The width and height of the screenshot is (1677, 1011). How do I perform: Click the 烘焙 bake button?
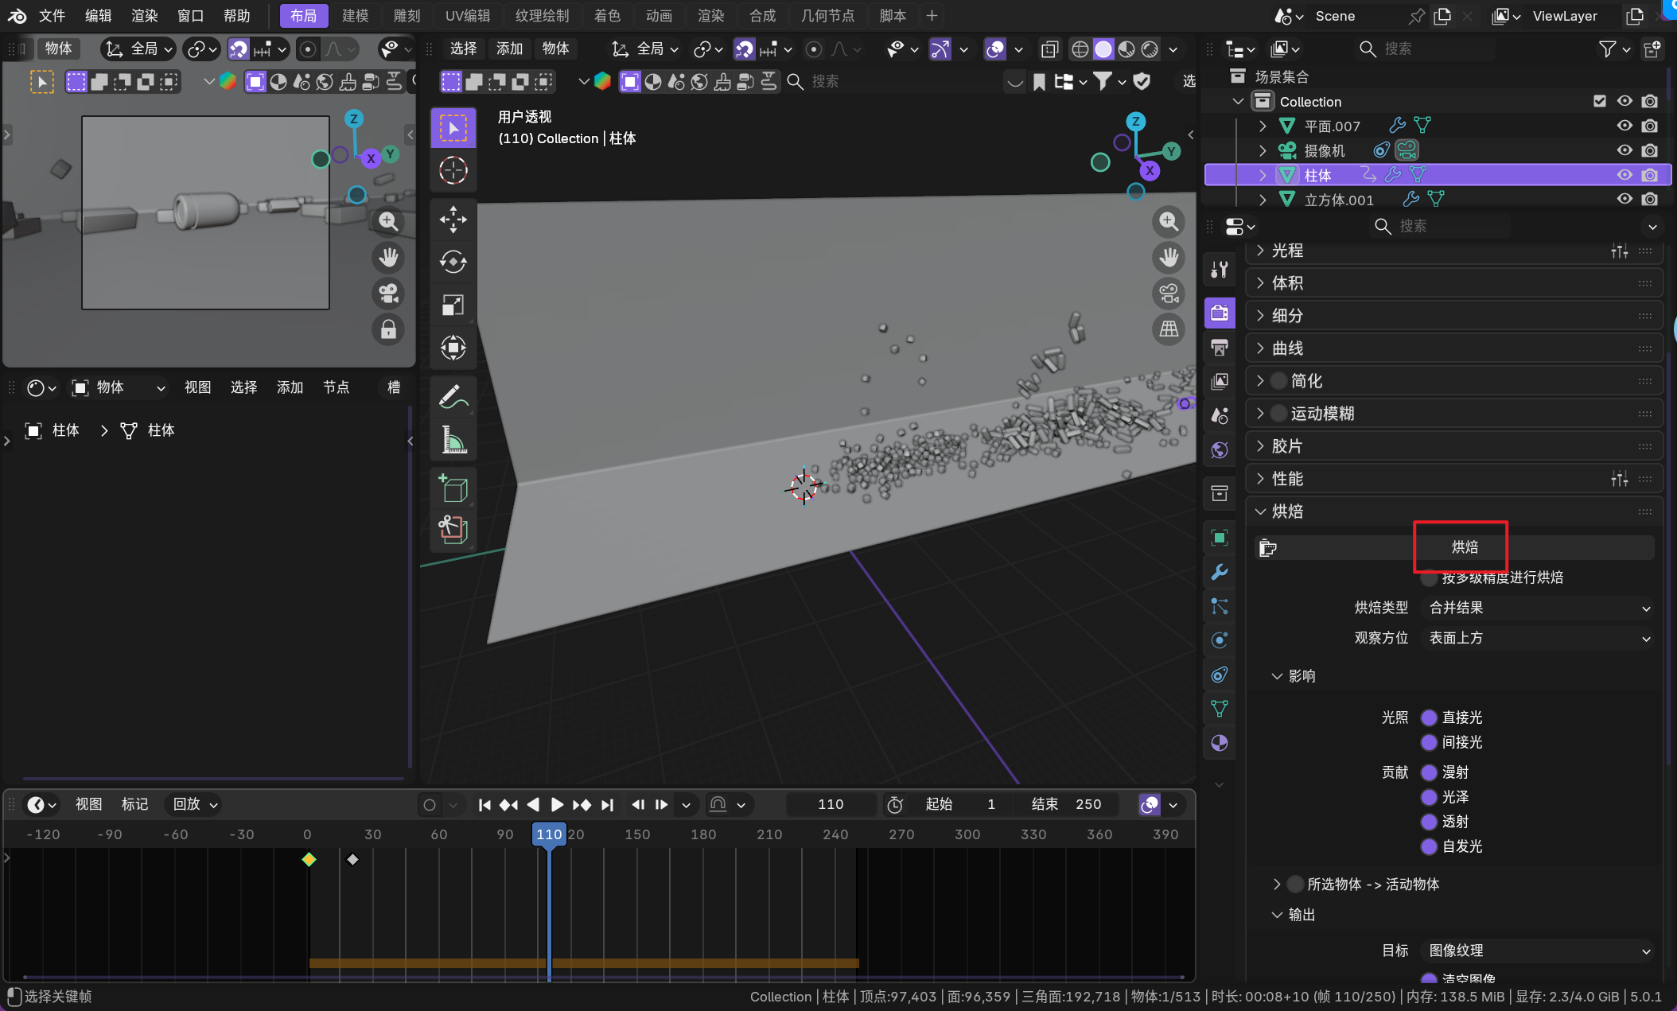point(1464,547)
